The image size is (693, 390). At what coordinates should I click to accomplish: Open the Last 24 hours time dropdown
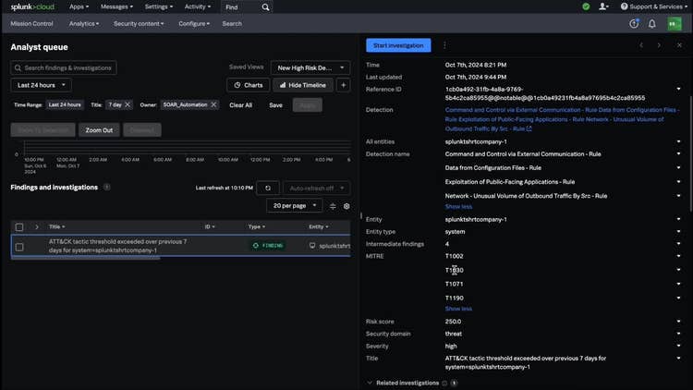point(41,85)
